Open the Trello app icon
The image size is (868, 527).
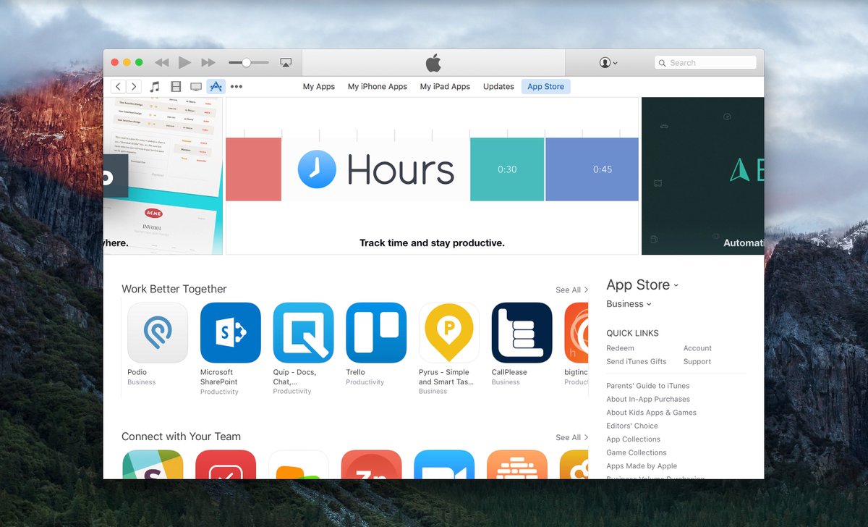click(x=376, y=333)
